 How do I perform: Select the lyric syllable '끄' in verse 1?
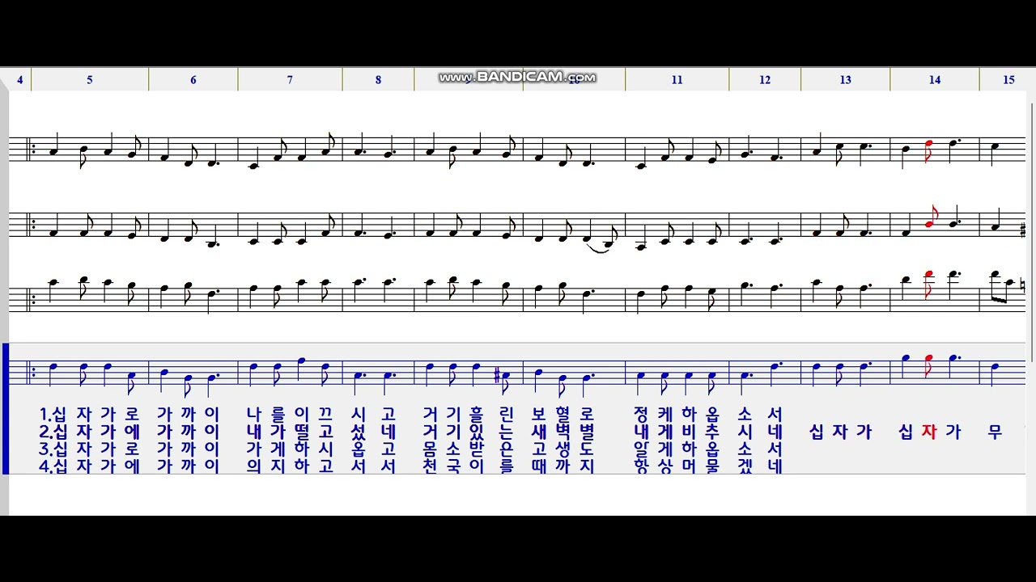[326, 414]
